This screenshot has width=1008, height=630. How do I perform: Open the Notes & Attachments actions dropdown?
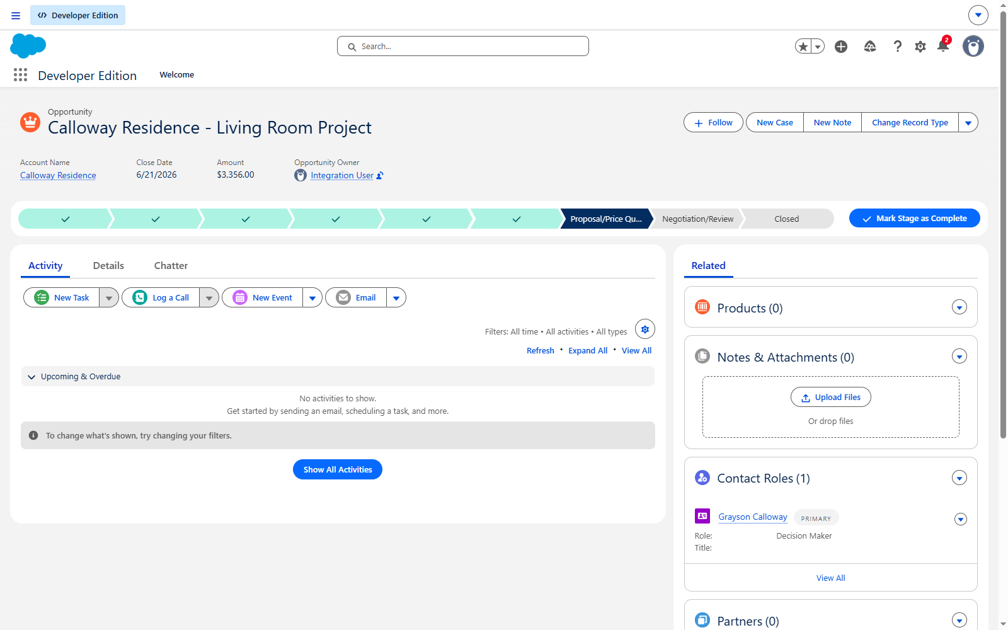tap(959, 357)
